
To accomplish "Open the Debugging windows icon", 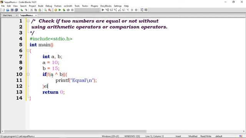I will 142,10.
